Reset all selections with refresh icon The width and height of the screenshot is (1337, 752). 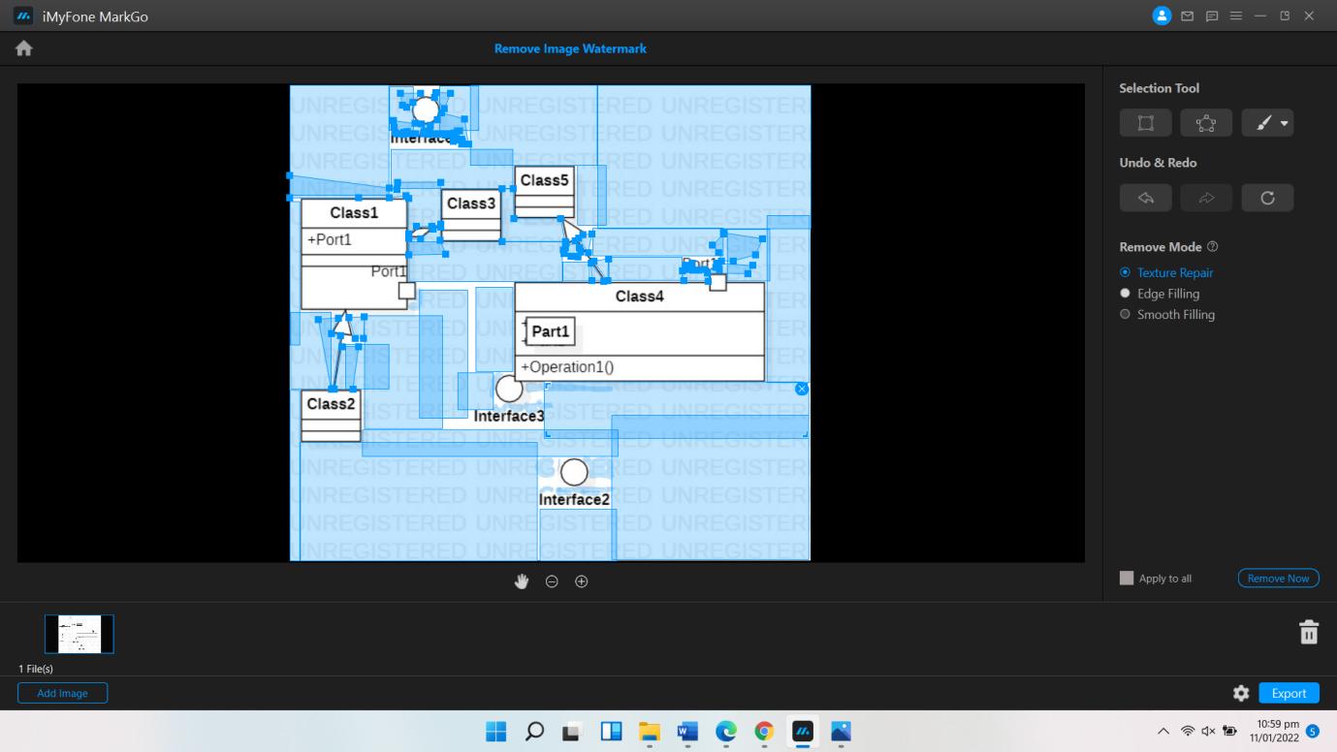tap(1267, 198)
